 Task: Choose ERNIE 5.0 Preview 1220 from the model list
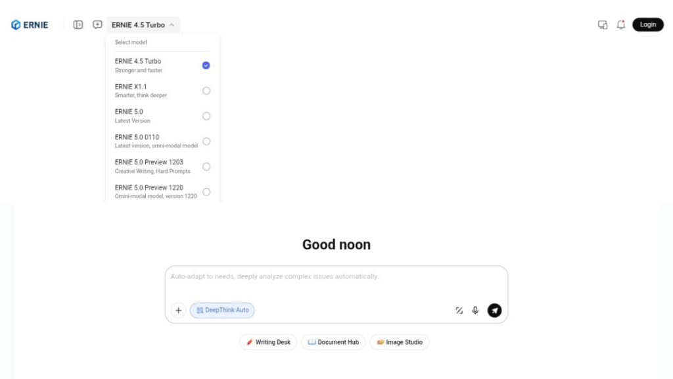(x=156, y=191)
